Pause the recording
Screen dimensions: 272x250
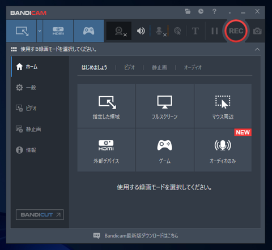(215, 31)
